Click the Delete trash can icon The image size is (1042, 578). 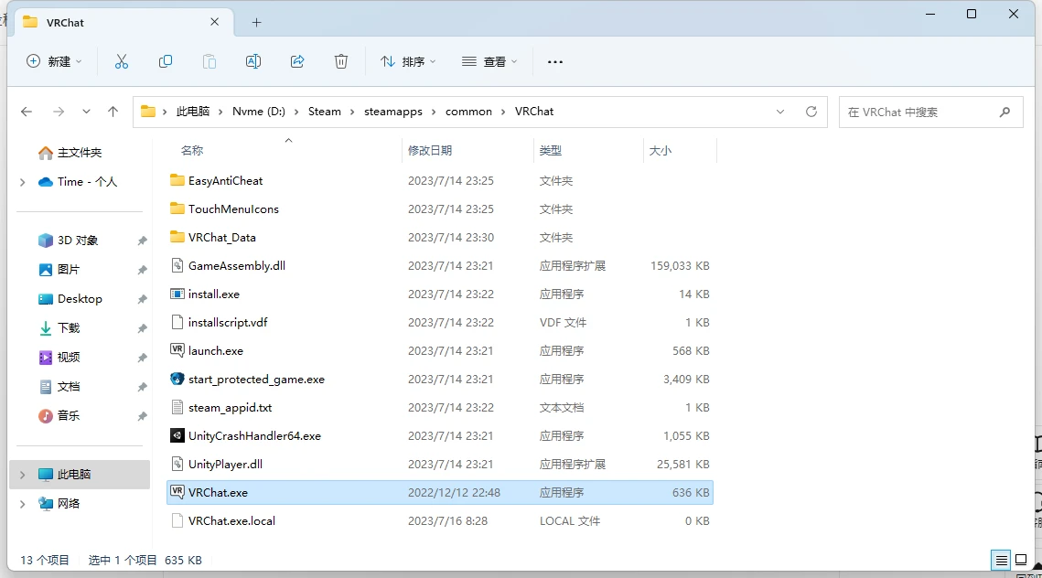coord(341,62)
